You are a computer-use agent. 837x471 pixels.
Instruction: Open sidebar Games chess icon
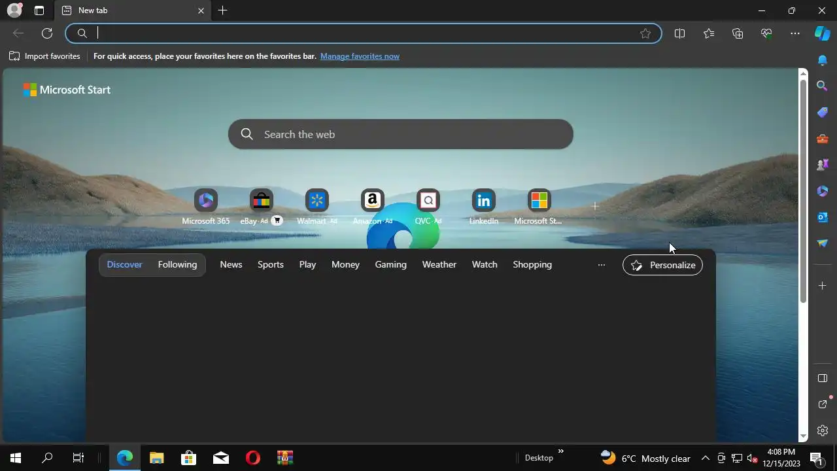(x=823, y=165)
